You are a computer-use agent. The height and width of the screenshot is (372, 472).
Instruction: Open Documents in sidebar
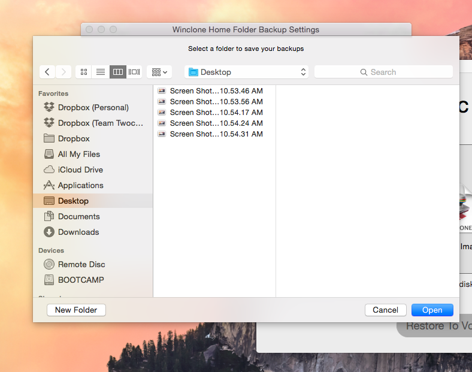(93, 216)
